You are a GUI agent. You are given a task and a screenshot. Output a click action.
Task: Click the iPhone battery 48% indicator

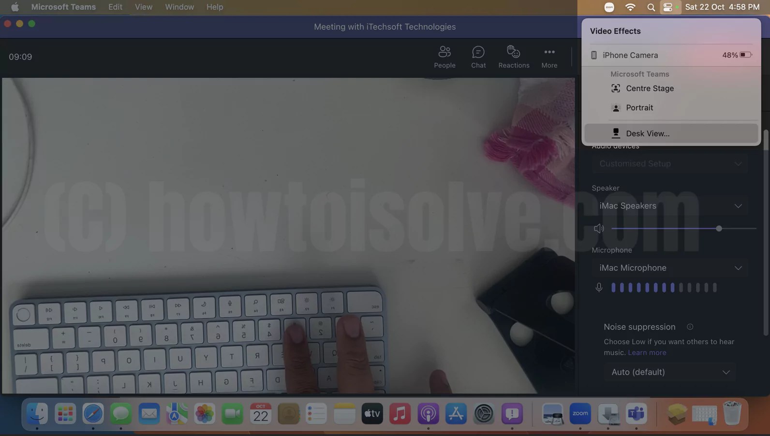coord(737,55)
